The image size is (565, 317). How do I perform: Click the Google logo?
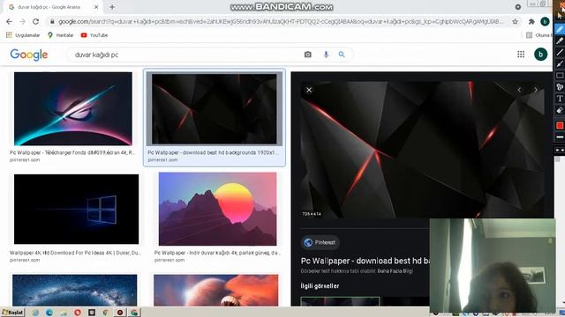coord(29,55)
